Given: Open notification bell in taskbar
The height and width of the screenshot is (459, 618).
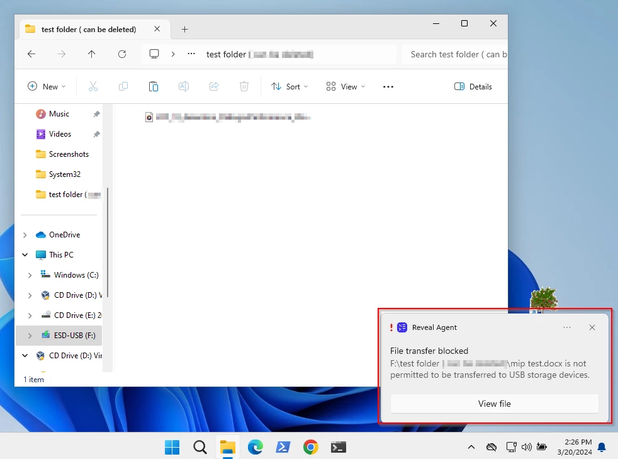Looking at the screenshot, I should click(602, 447).
